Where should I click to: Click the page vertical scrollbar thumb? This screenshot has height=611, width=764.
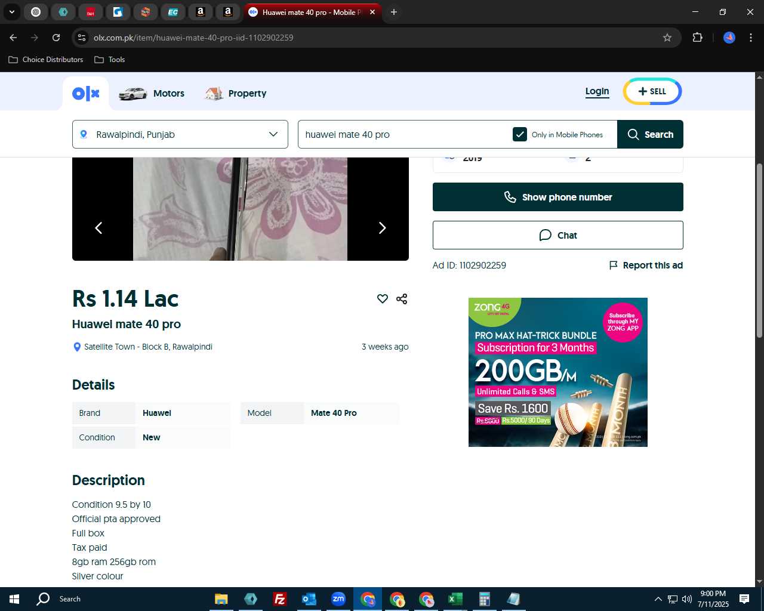(x=759, y=251)
